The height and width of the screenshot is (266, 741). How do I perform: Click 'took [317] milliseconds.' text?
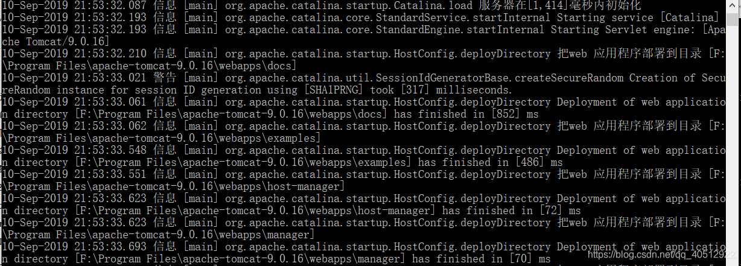442,90
